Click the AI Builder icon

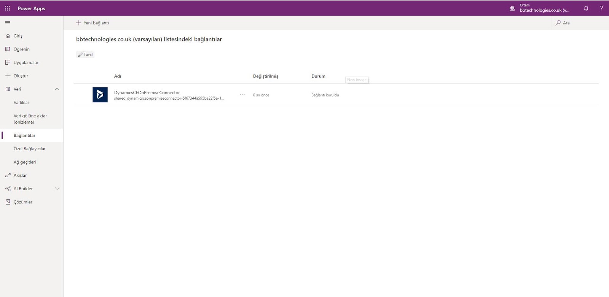[8, 189]
